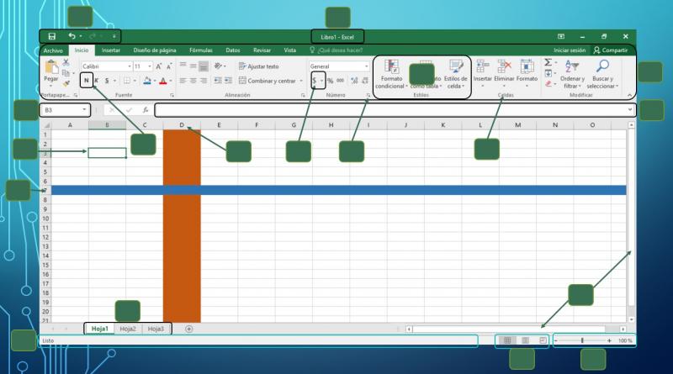Middle-align the cell contents vertically

(x=193, y=66)
